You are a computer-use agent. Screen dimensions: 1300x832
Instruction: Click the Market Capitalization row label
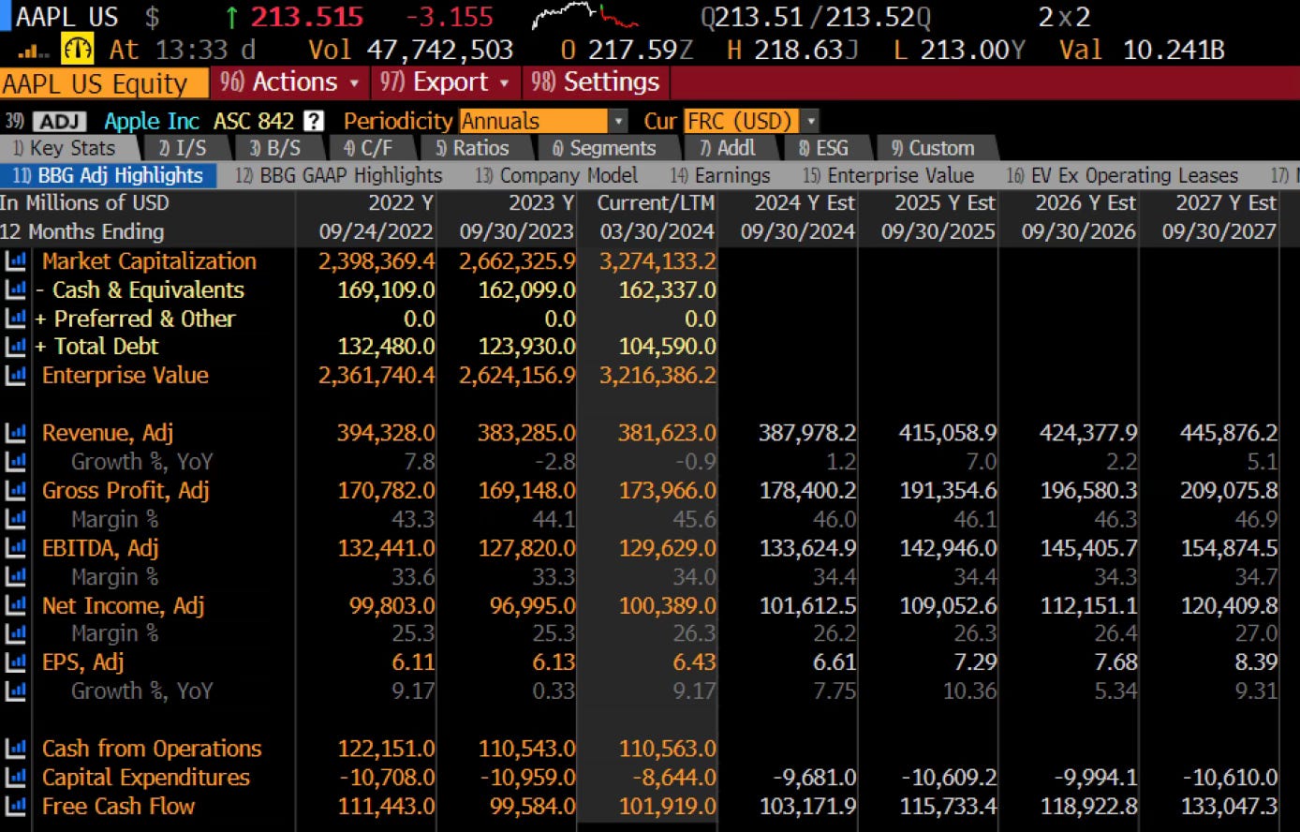149,261
